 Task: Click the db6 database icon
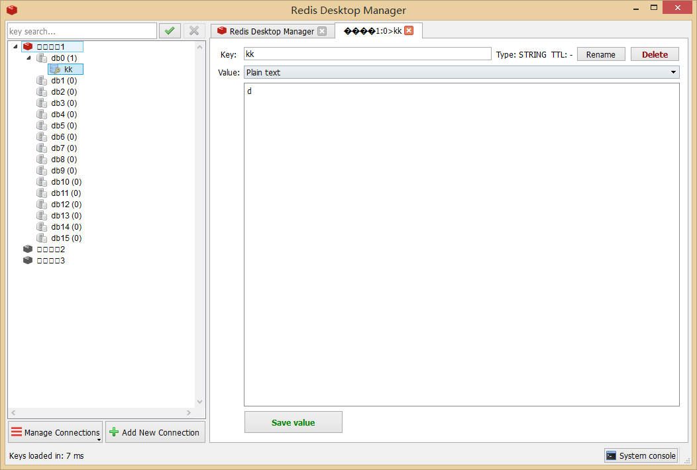click(x=42, y=137)
